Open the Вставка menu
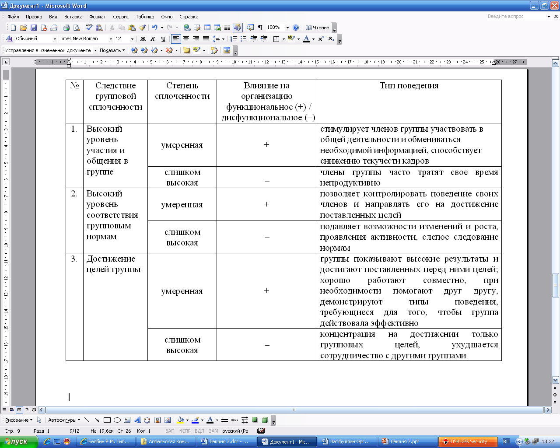The height and width of the screenshot is (448, 560). point(73,17)
